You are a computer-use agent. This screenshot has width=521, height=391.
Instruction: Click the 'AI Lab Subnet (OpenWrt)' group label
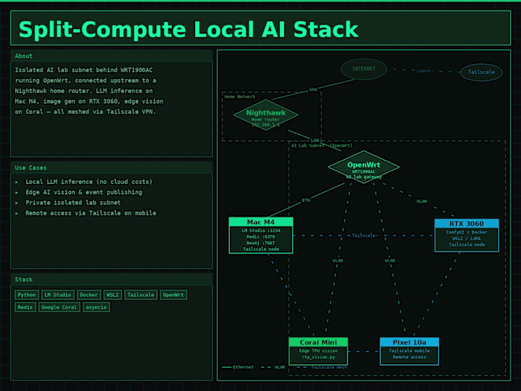tap(322, 146)
